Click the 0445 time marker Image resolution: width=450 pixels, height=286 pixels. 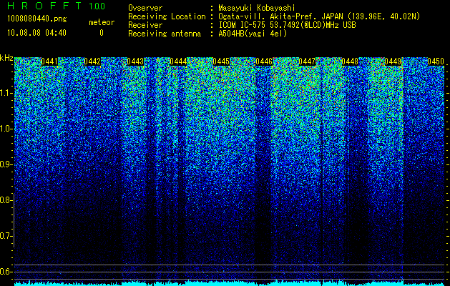pos(221,61)
